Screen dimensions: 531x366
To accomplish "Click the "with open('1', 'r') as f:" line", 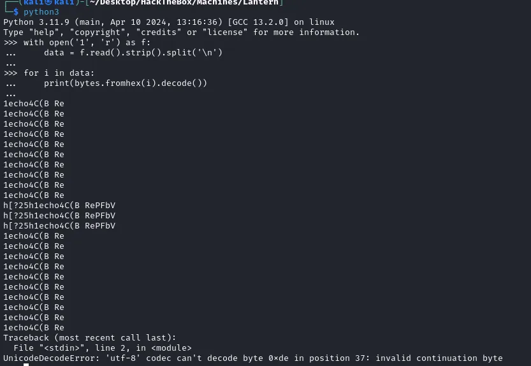I will (x=87, y=43).
